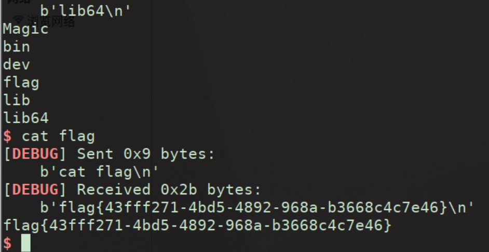Click the 'Received 0x2b bytes' text

click(x=169, y=190)
